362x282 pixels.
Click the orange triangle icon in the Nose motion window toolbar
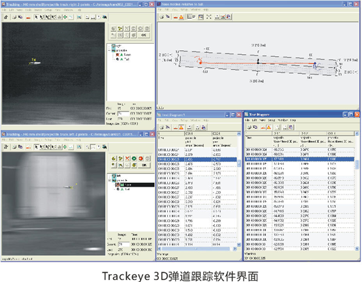point(182,17)
